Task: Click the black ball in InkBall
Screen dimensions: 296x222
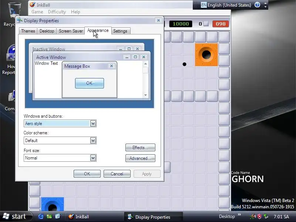Action: [184, 64]
